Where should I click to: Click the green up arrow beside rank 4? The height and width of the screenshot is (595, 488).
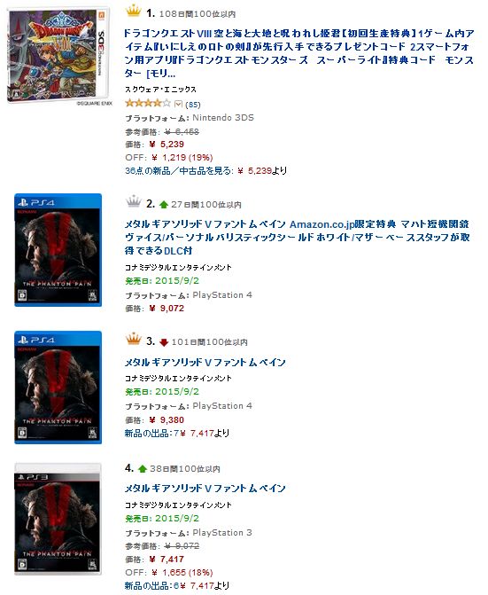143,469
